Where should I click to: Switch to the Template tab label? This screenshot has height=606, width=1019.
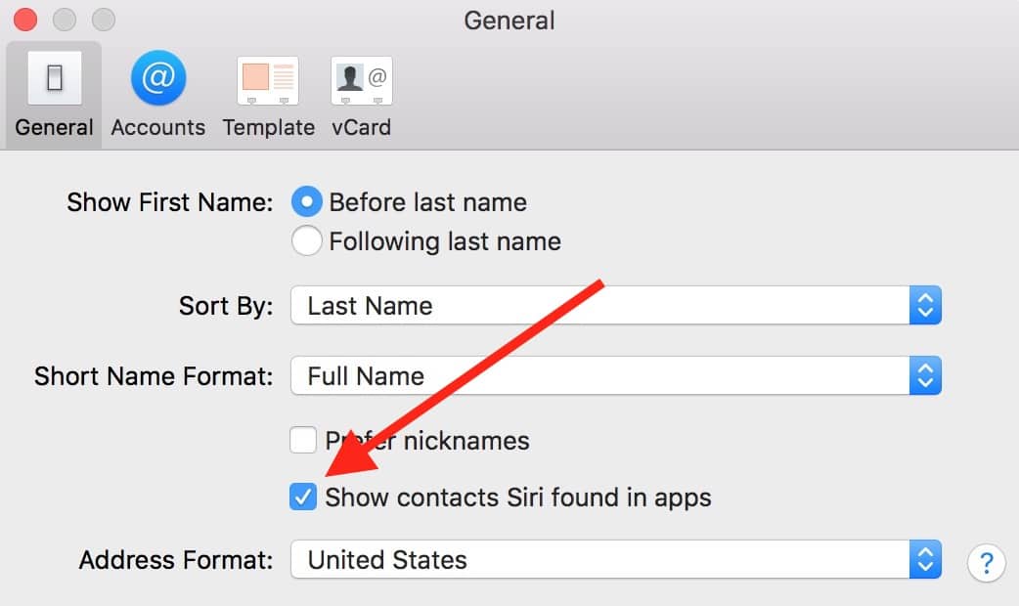pyautogui.click(x=268, y=127)
